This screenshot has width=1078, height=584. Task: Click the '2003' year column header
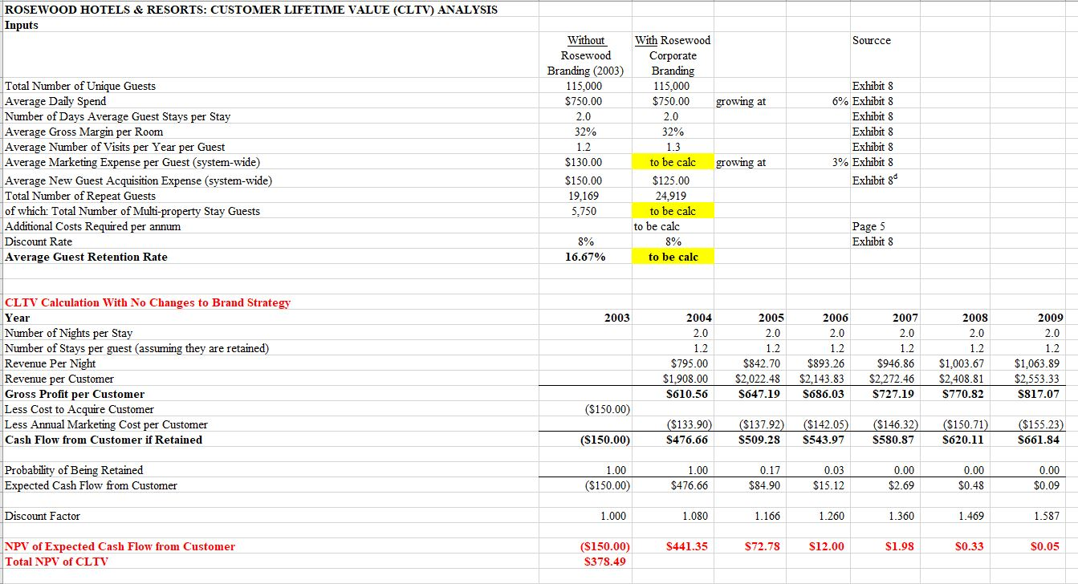[x=616, y=318]
